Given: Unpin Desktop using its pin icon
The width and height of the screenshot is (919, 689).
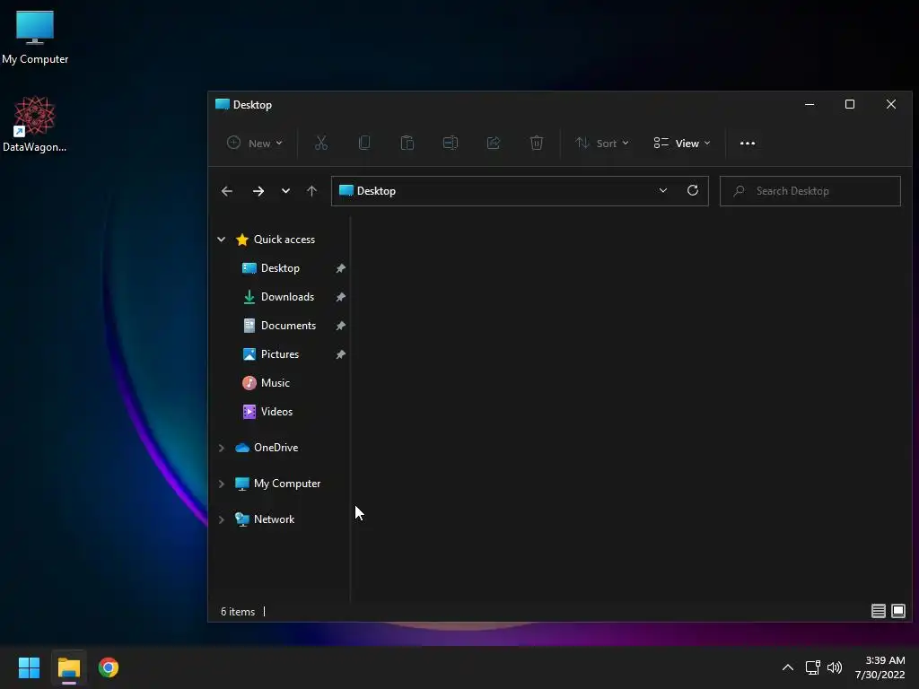Looking at the screenshot, I should [340, 268].
